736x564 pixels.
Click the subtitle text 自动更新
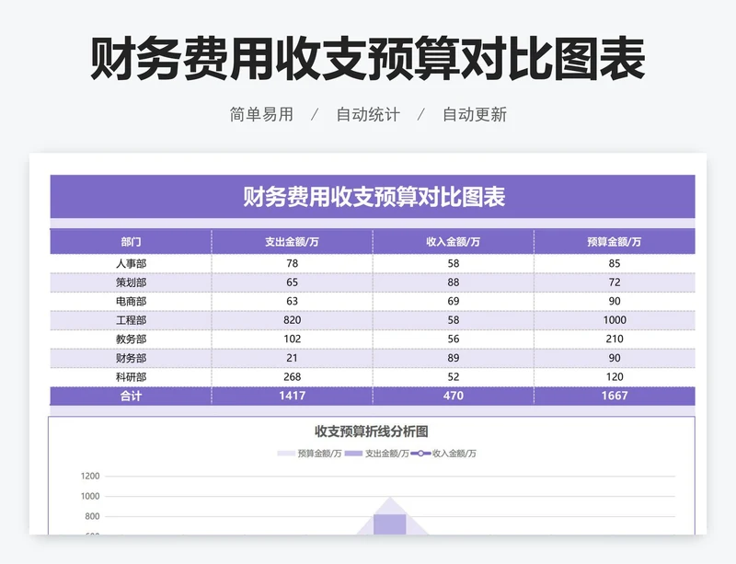[475, 114]
